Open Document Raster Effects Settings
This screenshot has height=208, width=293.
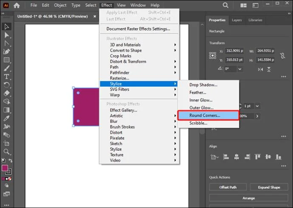pos(139,29)
